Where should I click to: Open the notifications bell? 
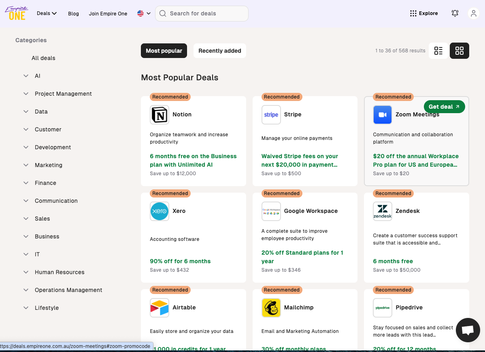point(455,13)
